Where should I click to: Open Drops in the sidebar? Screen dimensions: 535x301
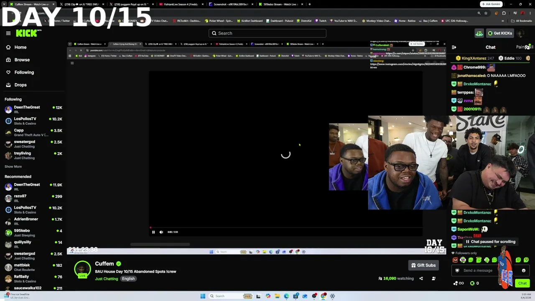tap(20, 85)
